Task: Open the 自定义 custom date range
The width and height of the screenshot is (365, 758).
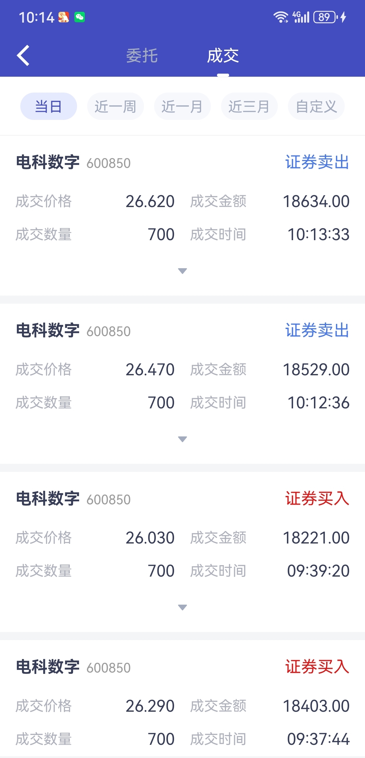Action: [x=316, y=106]
